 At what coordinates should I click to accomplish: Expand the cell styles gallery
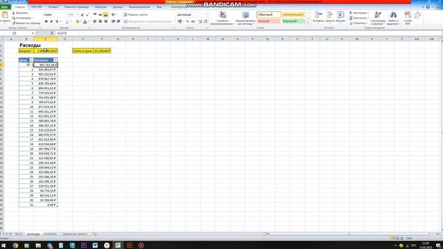[x=308, y=22]
